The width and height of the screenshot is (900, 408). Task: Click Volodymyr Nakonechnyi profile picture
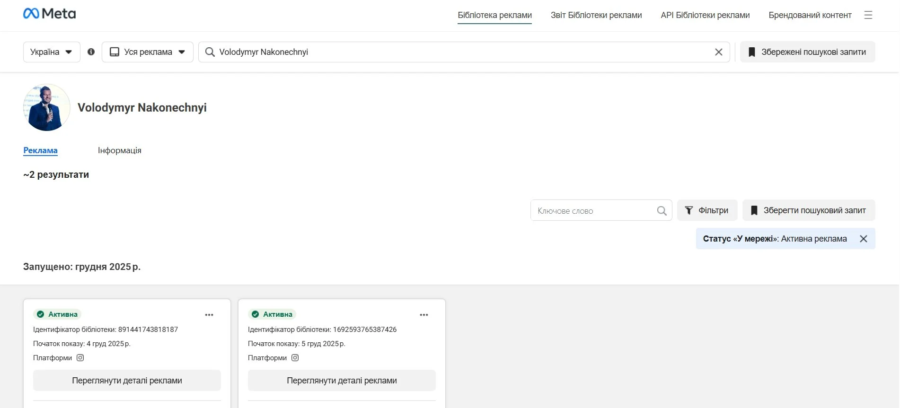coord(47,107)
